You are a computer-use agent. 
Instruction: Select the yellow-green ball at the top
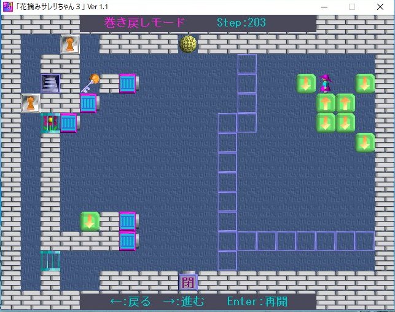pyautogui.click(x=188, y=44)
